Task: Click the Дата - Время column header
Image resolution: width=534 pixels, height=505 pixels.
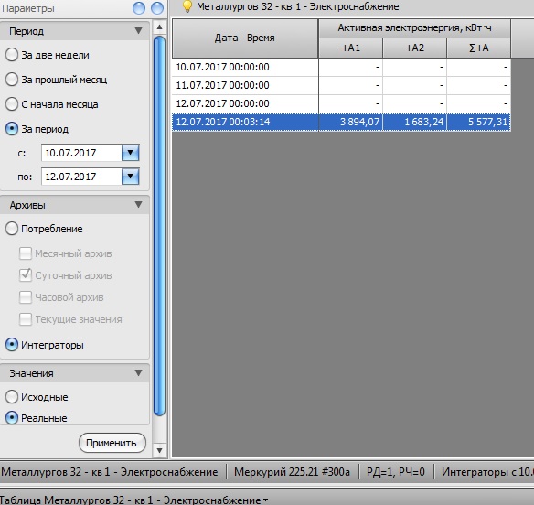Action: (x=245, y=38)
